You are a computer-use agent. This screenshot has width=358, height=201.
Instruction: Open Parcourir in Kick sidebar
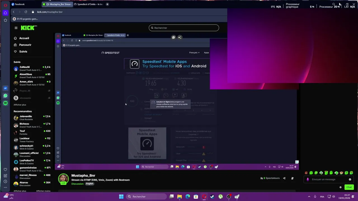click(25, 45)
